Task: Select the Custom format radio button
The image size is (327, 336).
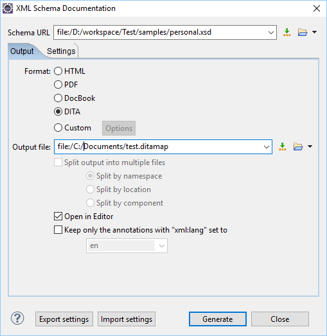Action: coord(58,128)
